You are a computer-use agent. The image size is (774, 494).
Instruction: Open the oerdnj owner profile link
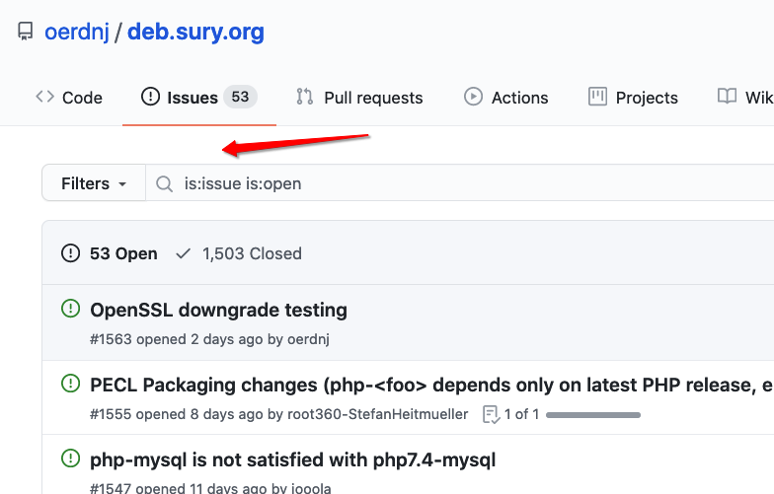(77, 32)
